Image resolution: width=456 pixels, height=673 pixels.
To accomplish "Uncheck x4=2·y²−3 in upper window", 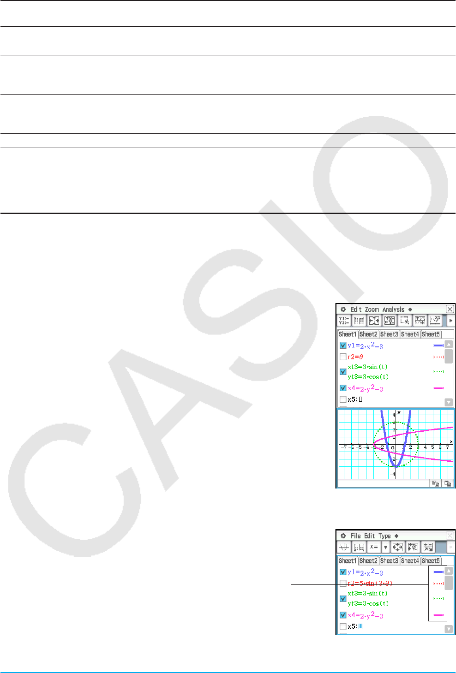I will (343, 388).
